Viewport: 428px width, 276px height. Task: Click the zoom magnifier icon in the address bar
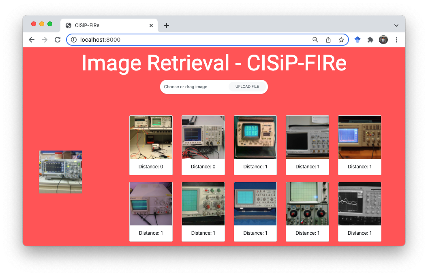[x=315, y=40]
